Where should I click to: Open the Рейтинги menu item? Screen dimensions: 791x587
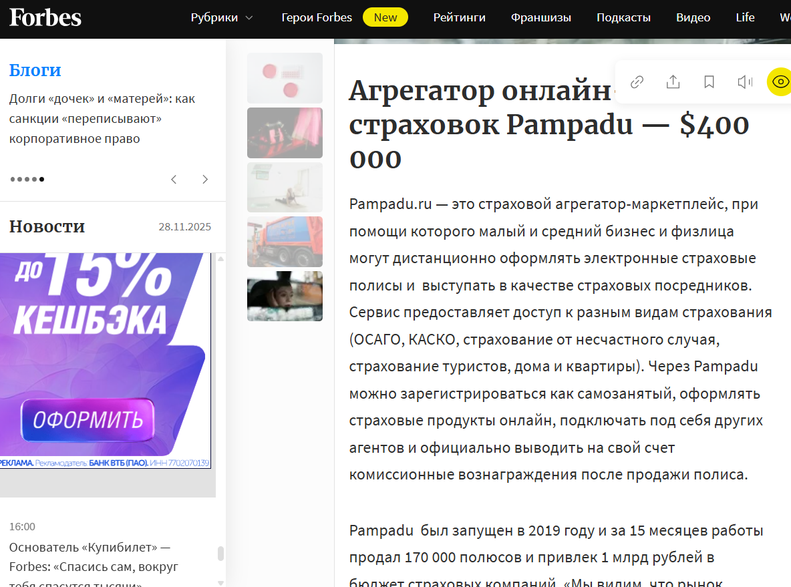coord(459,18)
